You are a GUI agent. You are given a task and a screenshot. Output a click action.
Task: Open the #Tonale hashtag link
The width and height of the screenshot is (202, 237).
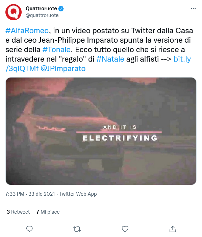pyautogui.click(x=56, y=49)
